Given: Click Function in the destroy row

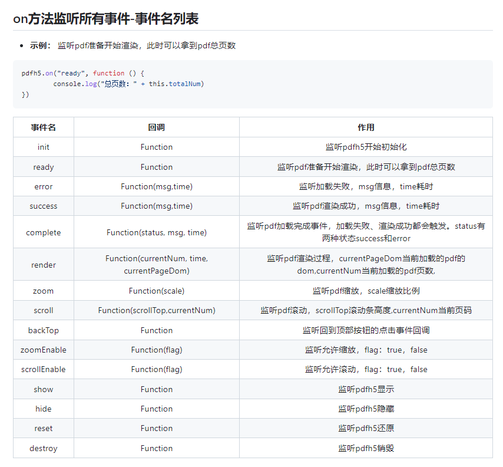Looking at the screenshot, I should (x=157, y=448).
